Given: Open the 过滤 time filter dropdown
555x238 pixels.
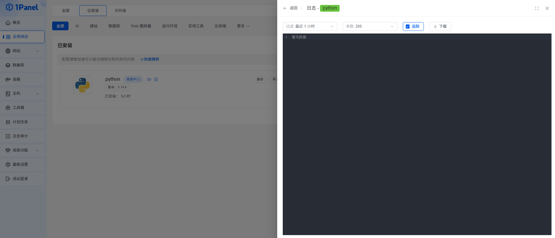Looking at the screenshot, I should (310, 27).
